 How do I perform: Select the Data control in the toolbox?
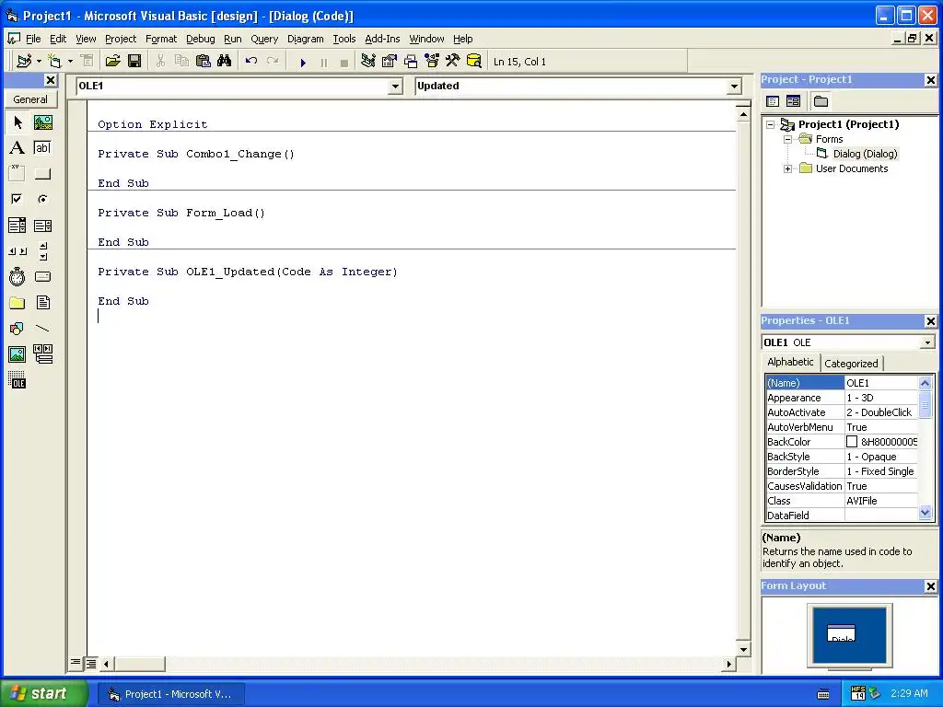click(x=42, y=354)
